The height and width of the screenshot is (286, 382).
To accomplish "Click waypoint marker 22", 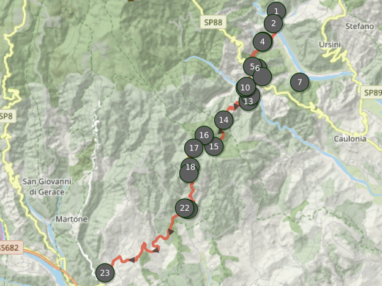I will click(x=185, y=208).
